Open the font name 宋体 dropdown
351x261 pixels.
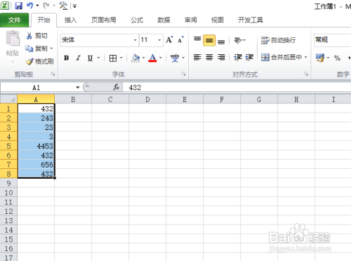[x=135, y=40]
